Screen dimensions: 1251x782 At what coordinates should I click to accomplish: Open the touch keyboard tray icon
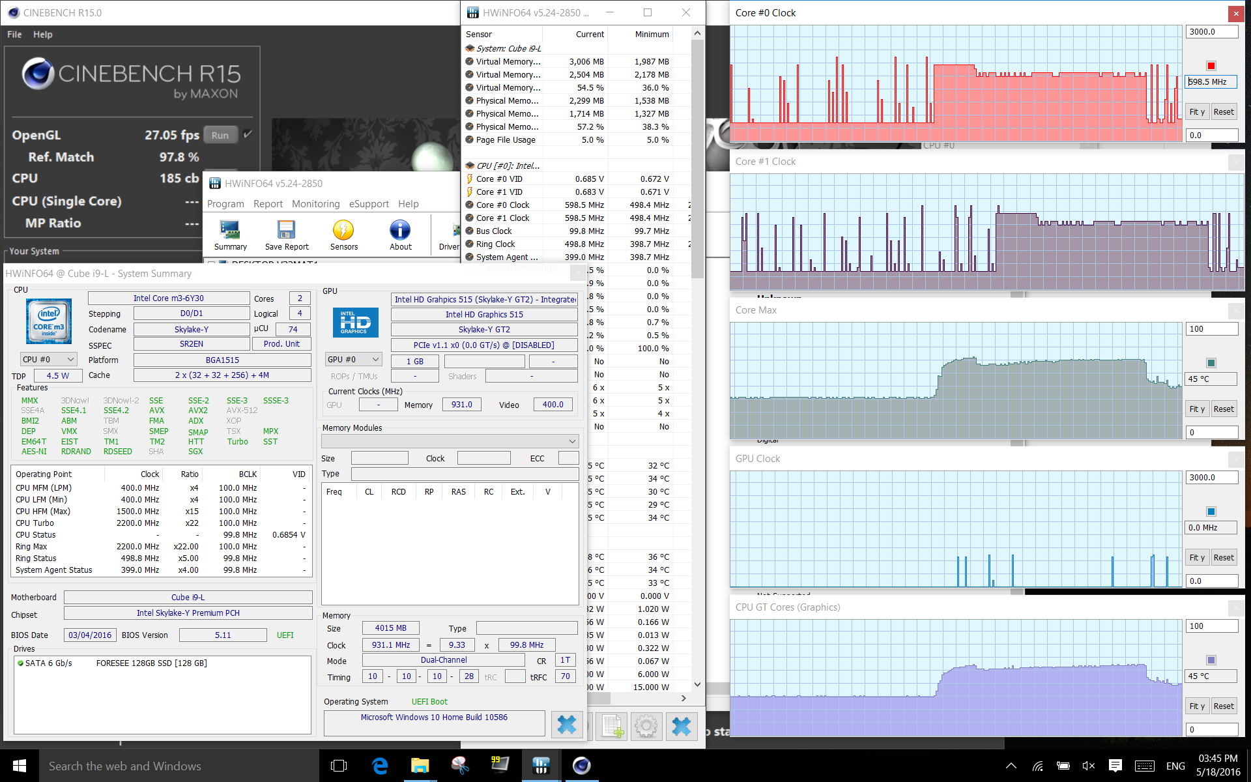(1145, 766)
